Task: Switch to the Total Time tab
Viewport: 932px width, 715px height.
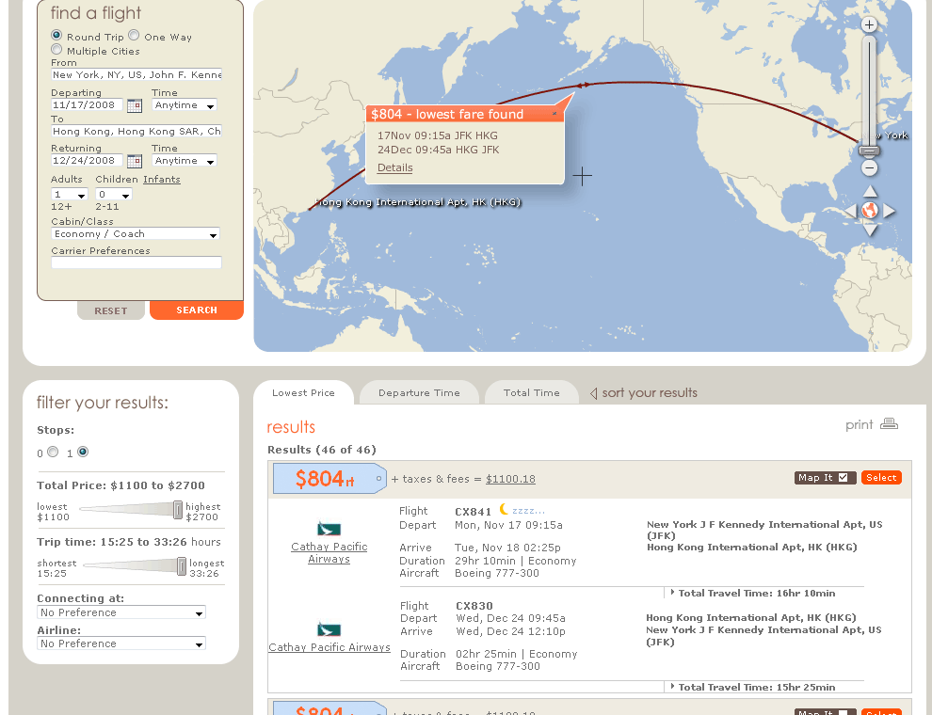Action: [x=531, y=393]
